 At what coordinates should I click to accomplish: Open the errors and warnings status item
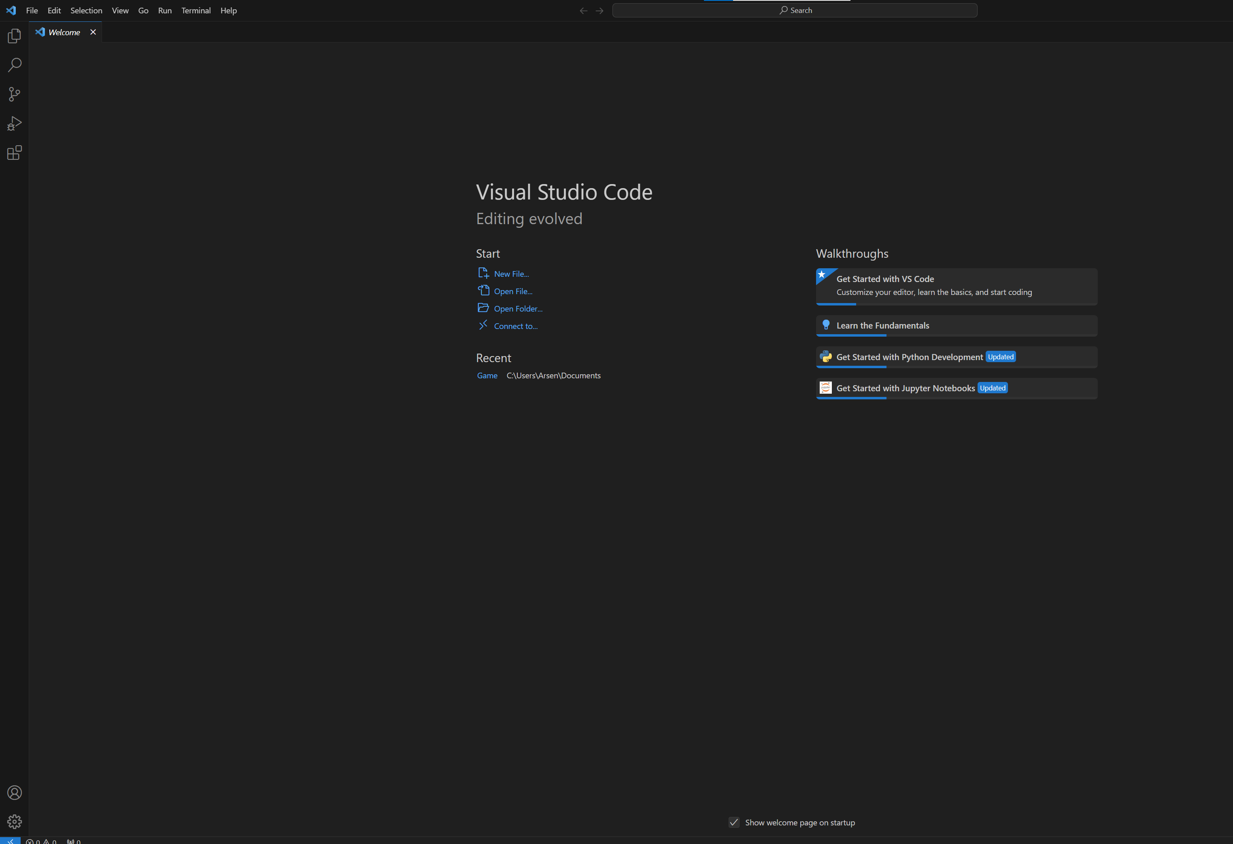tap(41, 841)
